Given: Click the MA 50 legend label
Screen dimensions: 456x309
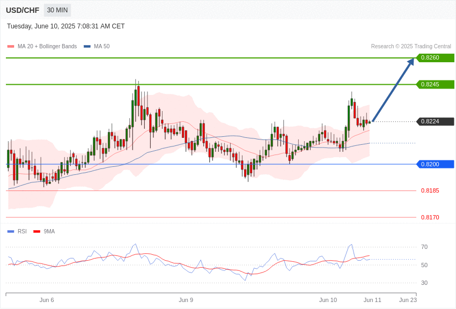Looking at the screenshot, I should click(102, 47).
